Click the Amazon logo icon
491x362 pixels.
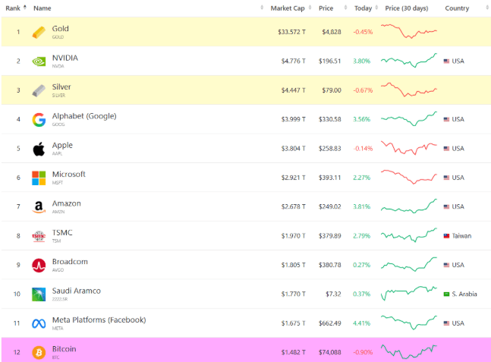click(x=39, y=207)
